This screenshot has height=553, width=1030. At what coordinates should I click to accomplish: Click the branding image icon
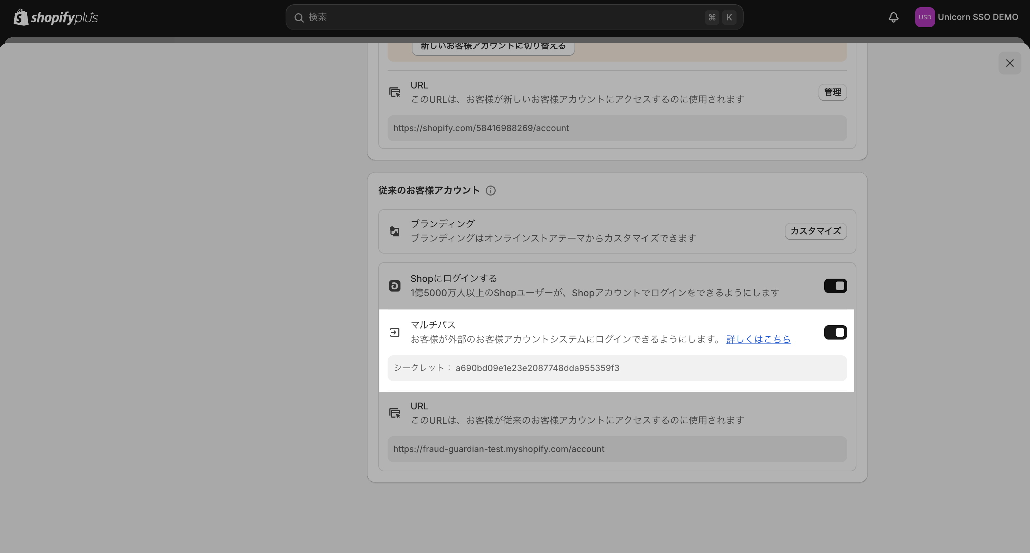click(x=394, y=231)
